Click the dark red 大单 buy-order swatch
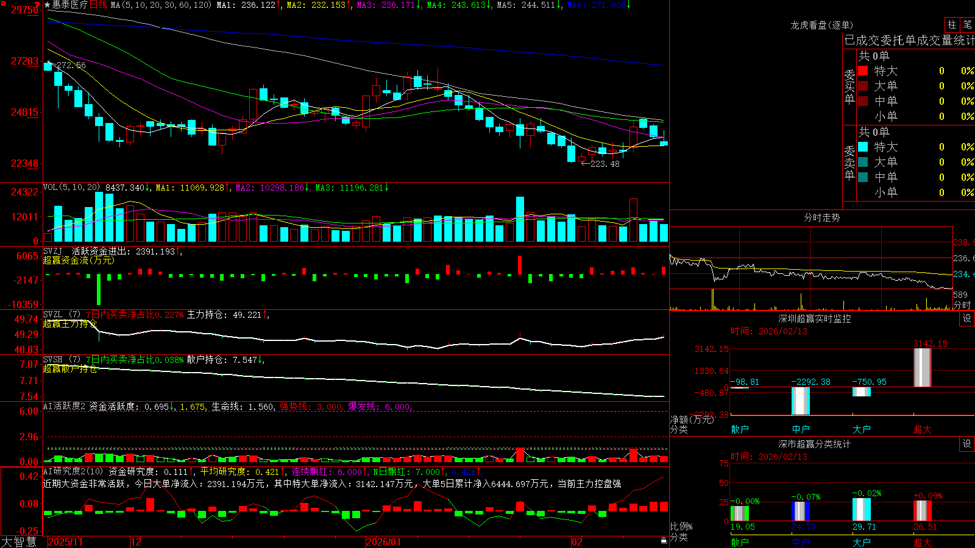The width and height of the screenshot is (975, 548). tap(863, 86)
